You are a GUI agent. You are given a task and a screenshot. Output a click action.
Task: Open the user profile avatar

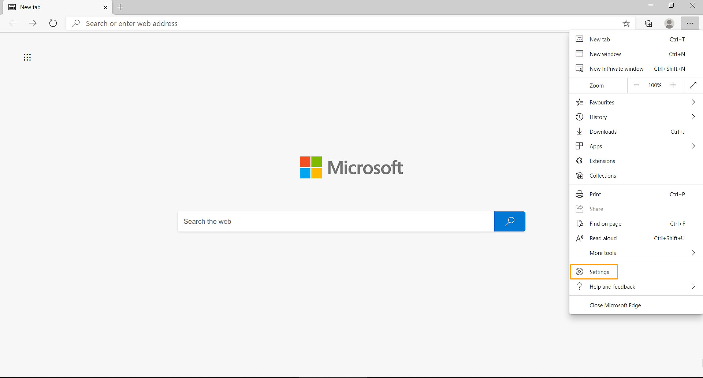point(669,24)
